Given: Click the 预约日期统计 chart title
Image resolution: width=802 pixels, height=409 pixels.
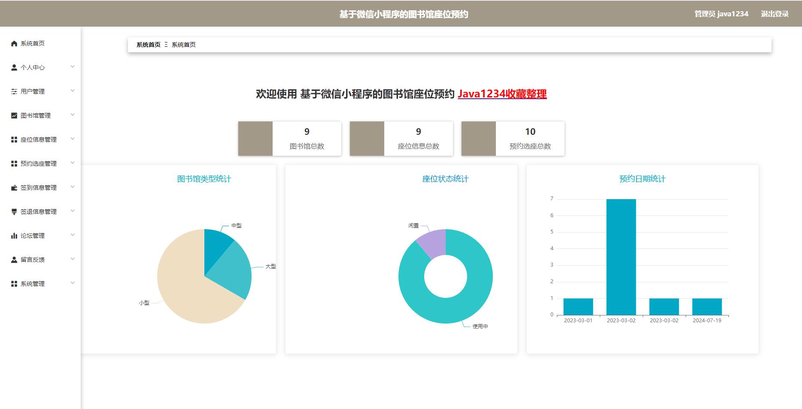Looking at the screenshot, I should coord(643,179).
